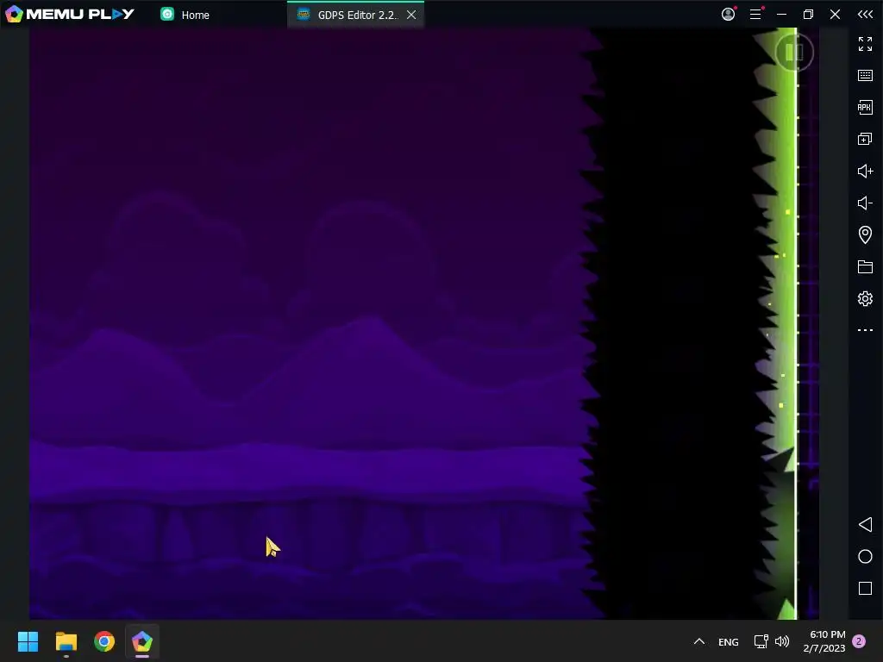Open notification center badge 2
The image size is (883, 662).
859,641
